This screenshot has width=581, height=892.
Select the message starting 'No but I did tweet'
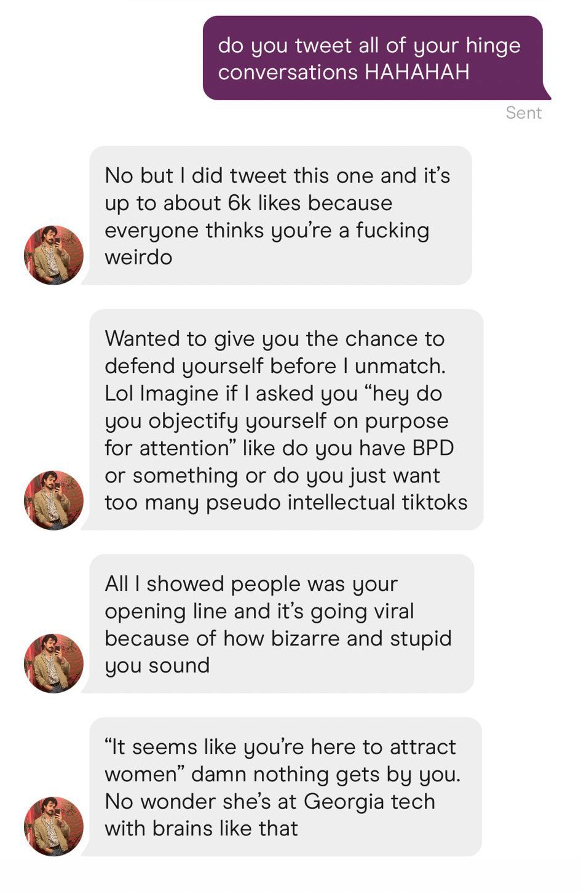click(x=280, y=216)
